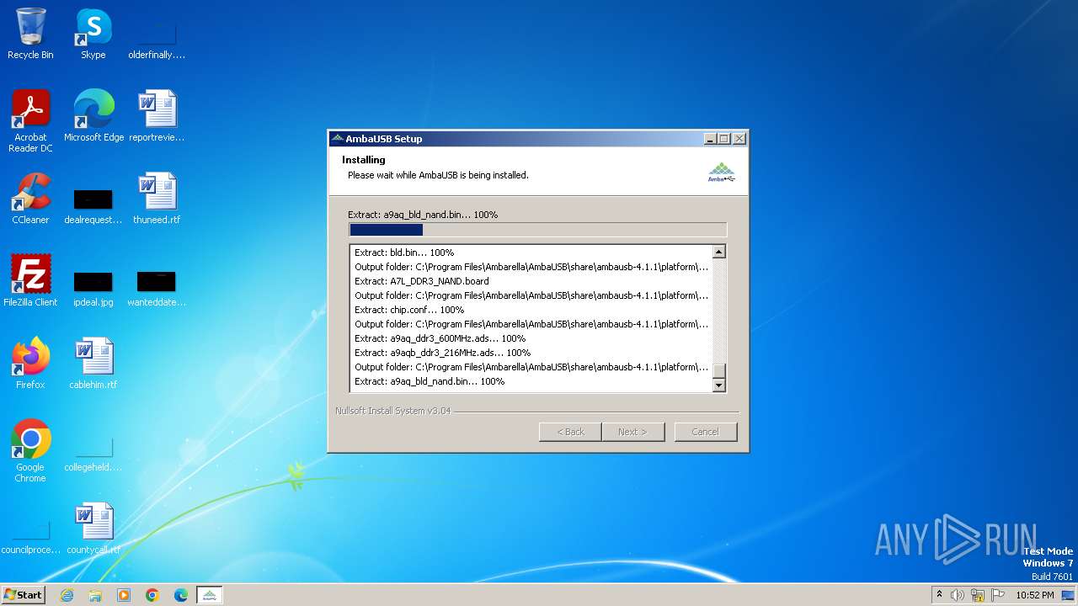The height and width of the screenshot is (606, 1078).
Task: Open the CCleaner desktop shortcut
Action: pyautogui.click(x=30, y=198)
